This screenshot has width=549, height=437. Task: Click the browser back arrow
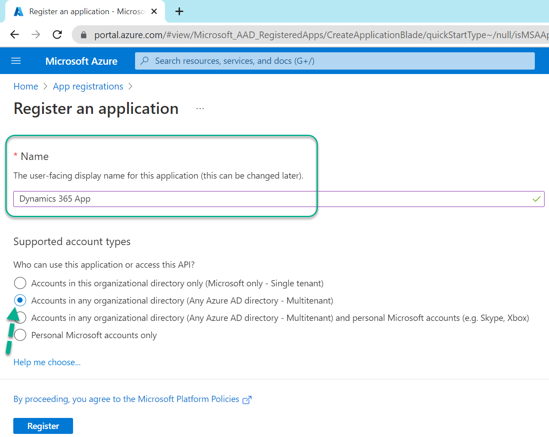(x=15, y=35)
